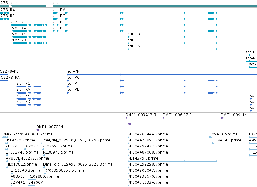This screenshot has width=257, height=187.
Task: Click the 488503 entry
Action: click(x=18, y=176)
